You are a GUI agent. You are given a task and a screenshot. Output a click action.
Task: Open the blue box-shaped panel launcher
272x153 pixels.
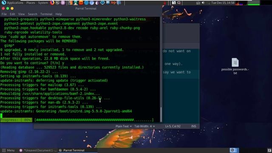point(102,3)
